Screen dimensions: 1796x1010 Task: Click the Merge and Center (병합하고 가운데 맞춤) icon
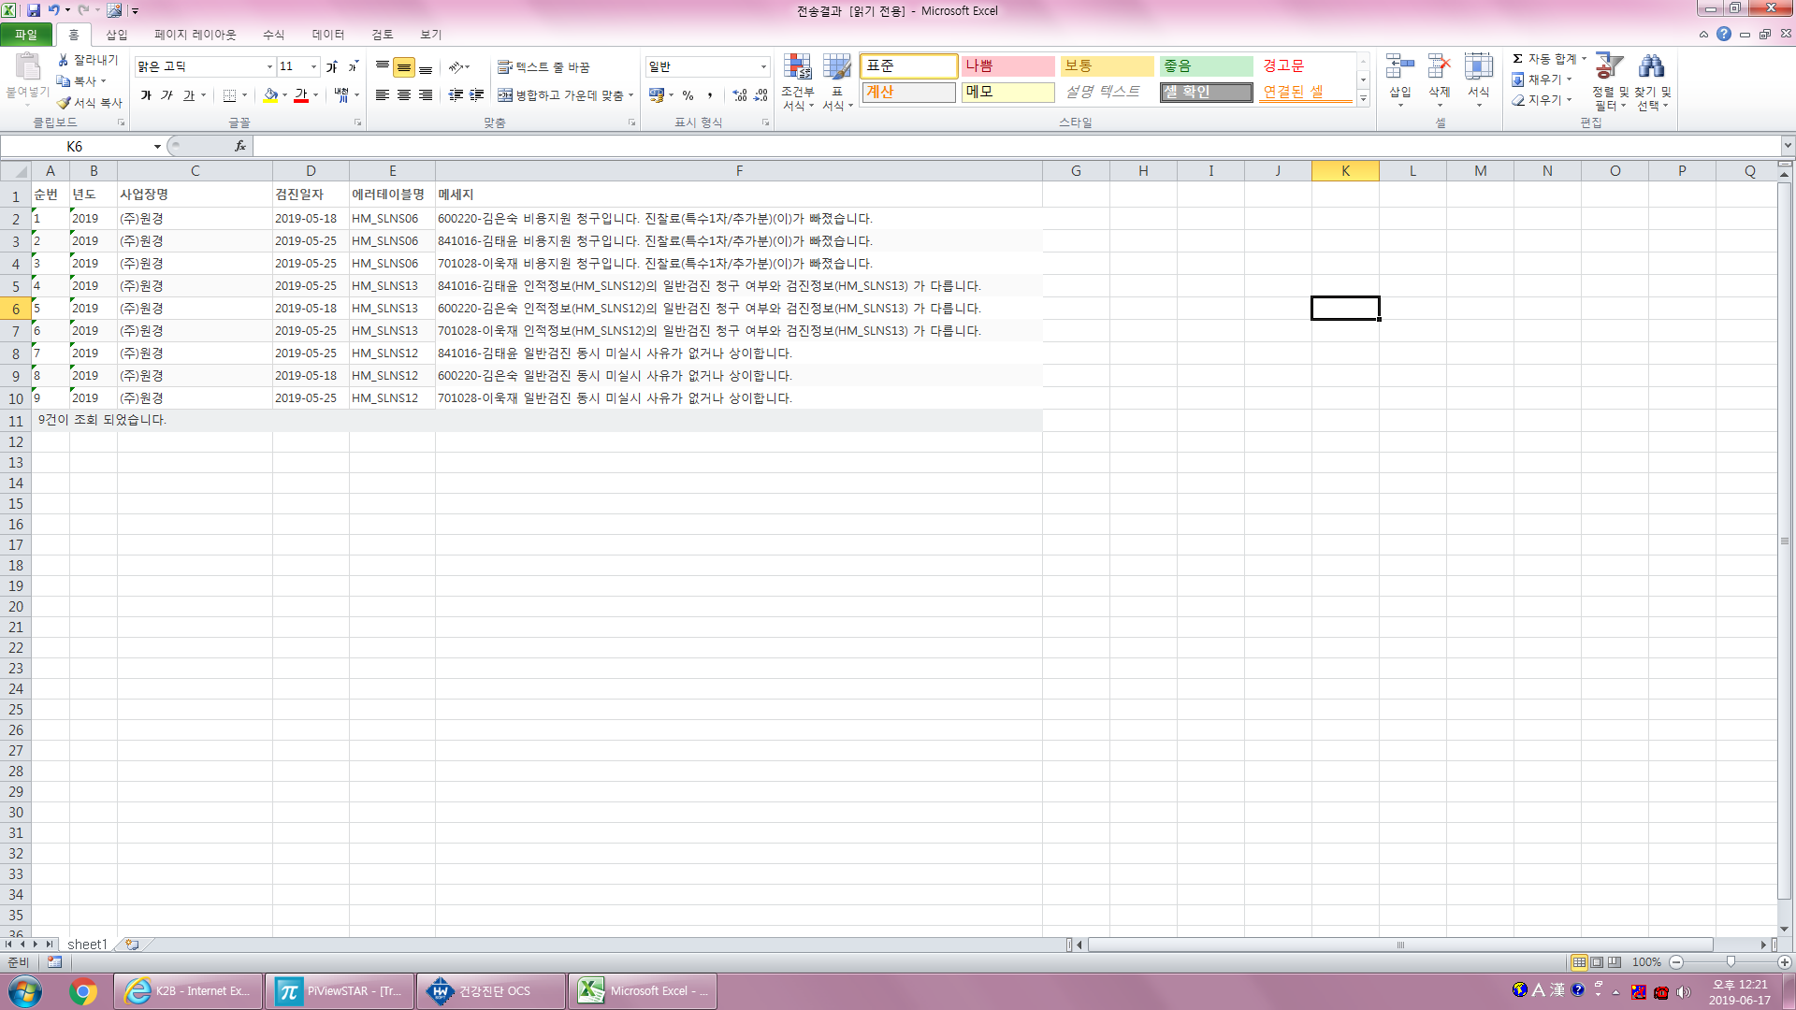point(504,95)
